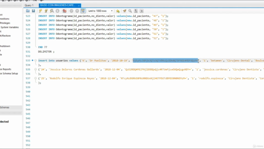Click the 'DELIMITER ;' line
The height and width of the screenshot is (149, 264).
[x=46, y=52]
